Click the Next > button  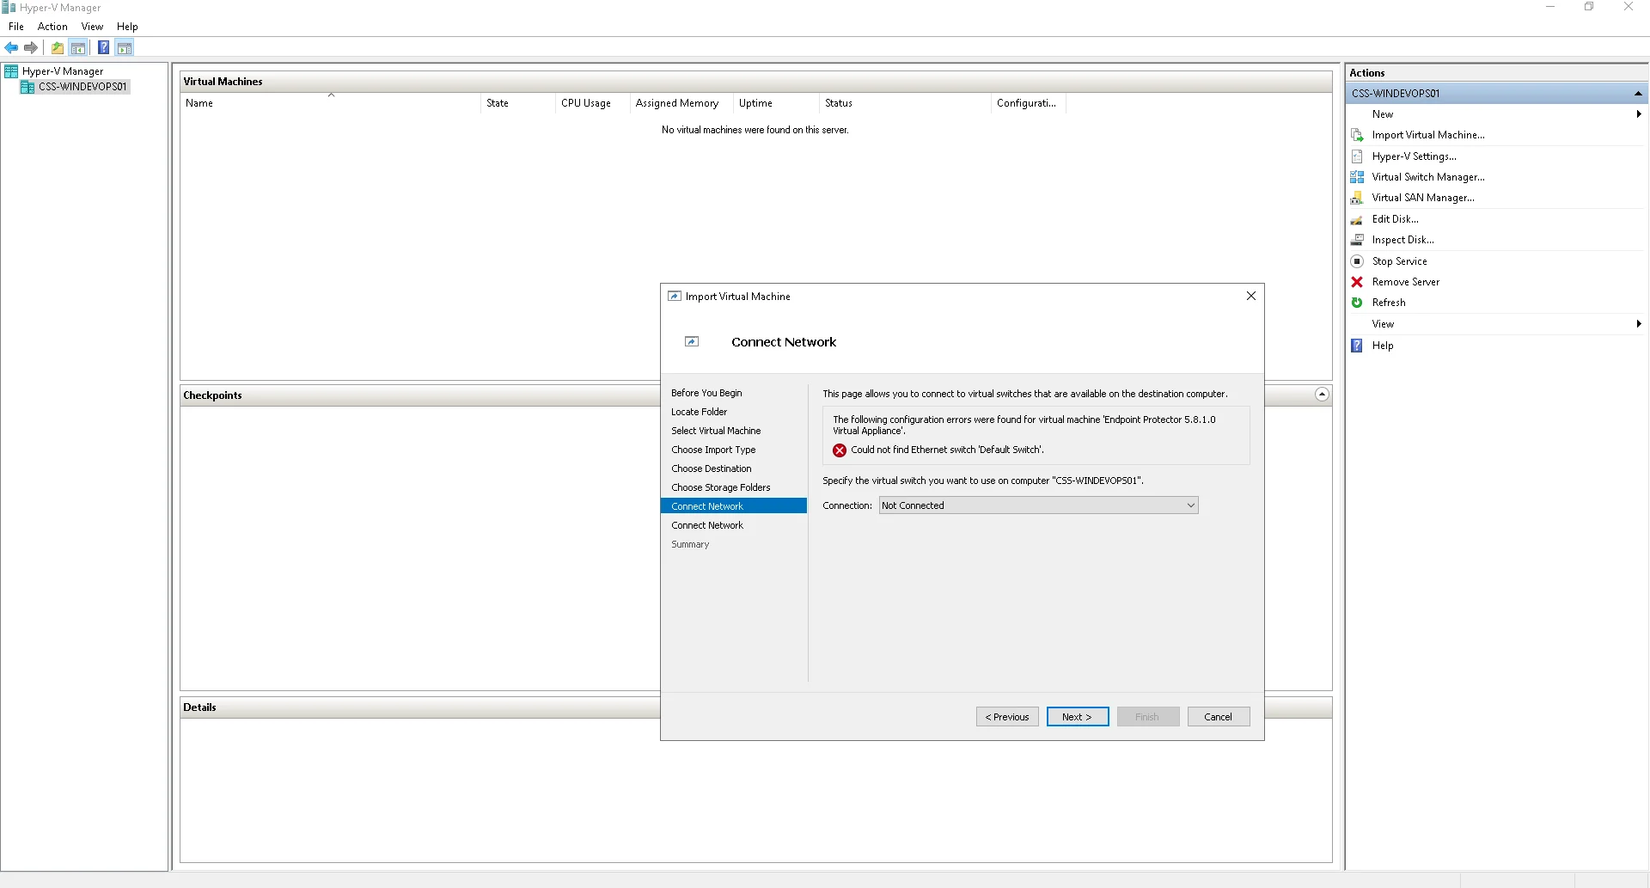tap(1078, 717)
